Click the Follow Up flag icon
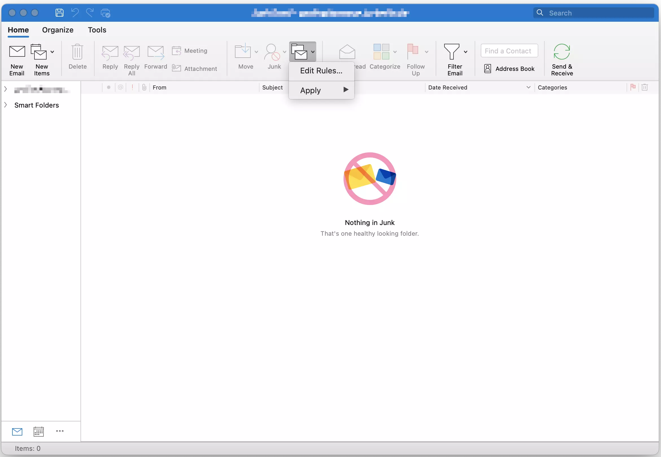Viewport: 661px width, 457px height. tap(413, 52)
